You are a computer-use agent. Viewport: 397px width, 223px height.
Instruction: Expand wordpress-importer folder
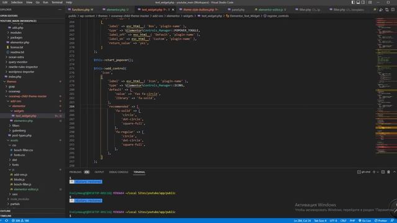pos(21,72)
